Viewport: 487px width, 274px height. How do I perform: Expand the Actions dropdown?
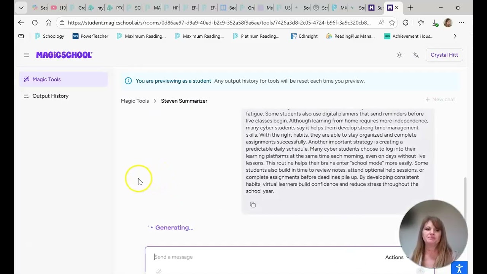(x=397, y=257)
